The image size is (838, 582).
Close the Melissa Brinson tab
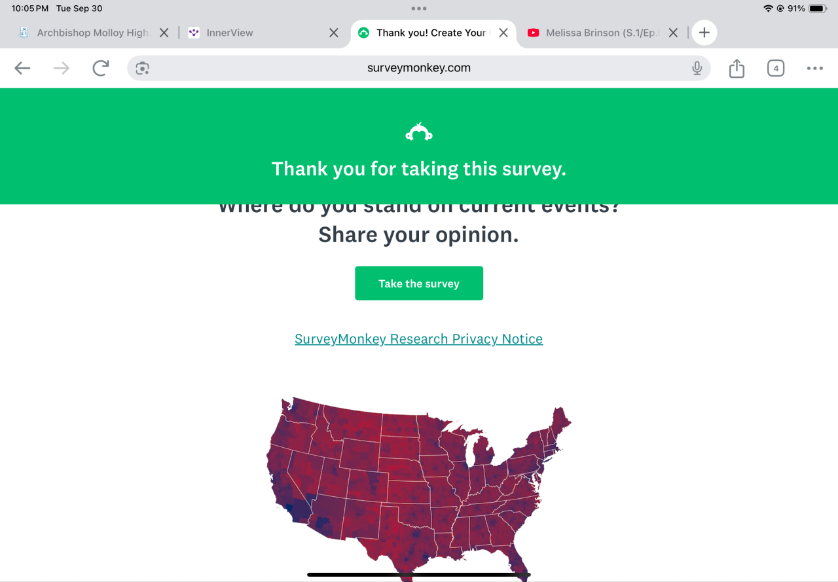[x=673, y=33]
